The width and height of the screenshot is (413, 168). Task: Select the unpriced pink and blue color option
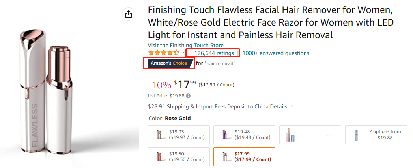click(309, 135)
